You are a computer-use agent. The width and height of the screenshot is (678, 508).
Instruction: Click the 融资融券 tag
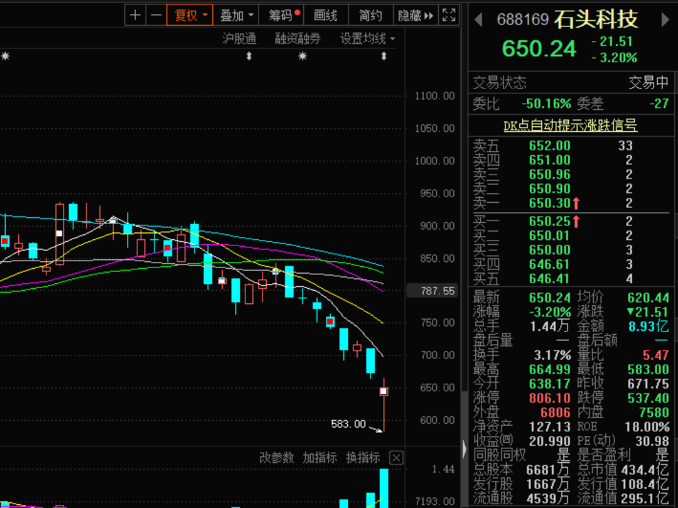(x=298, y=39)
